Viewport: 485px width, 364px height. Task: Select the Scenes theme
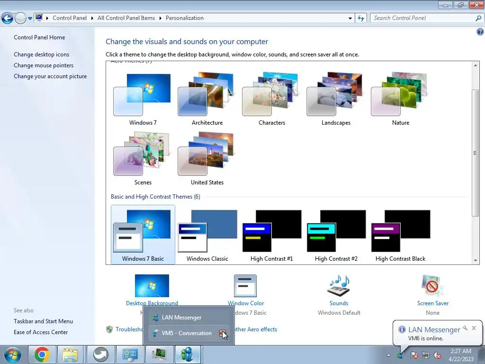tap(143, 158)
